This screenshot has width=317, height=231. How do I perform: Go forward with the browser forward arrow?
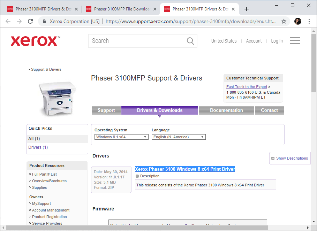pos(19,21)
